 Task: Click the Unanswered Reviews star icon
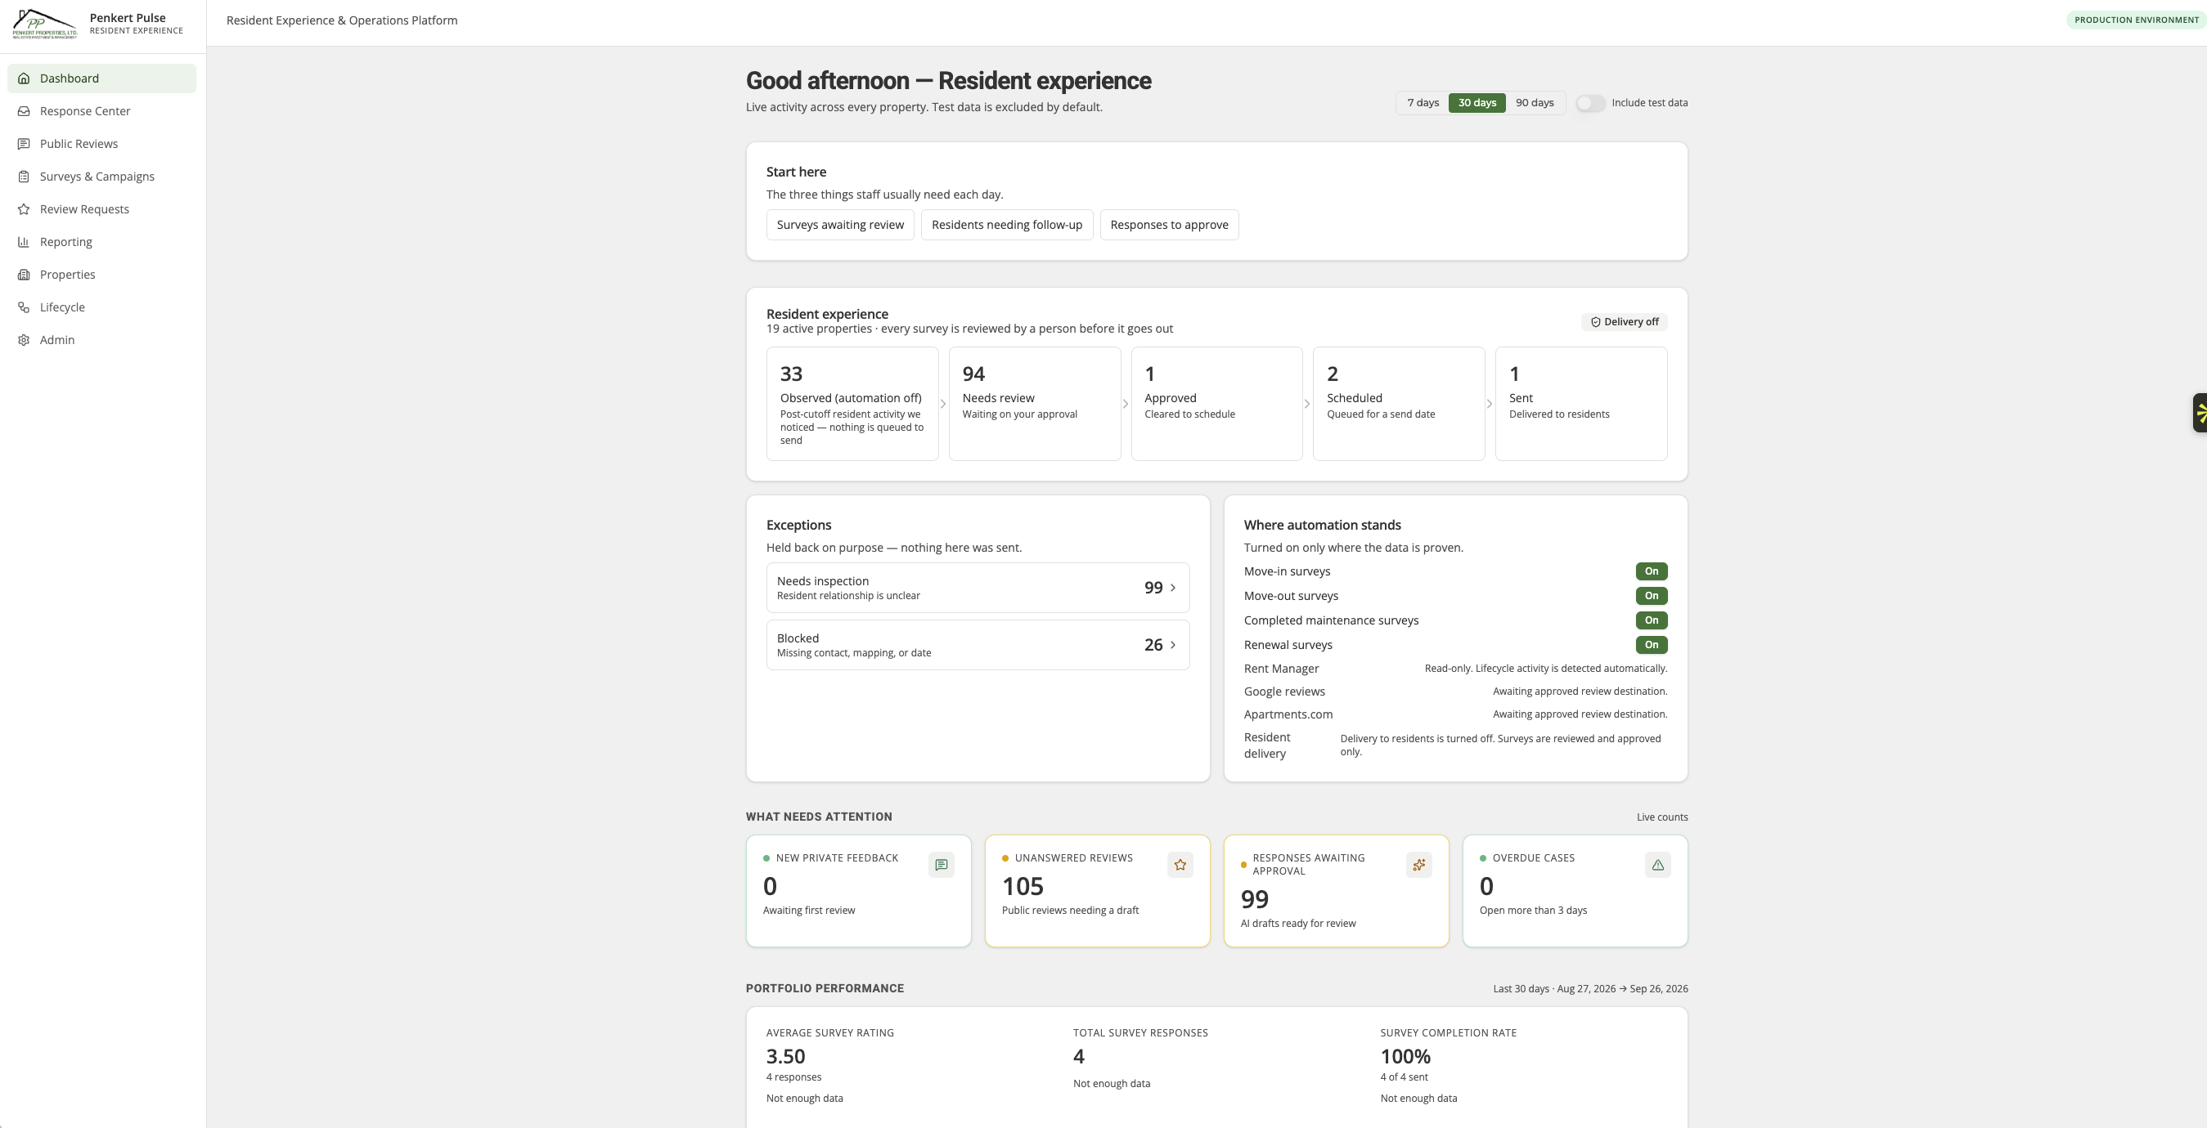click(1180, 865)
